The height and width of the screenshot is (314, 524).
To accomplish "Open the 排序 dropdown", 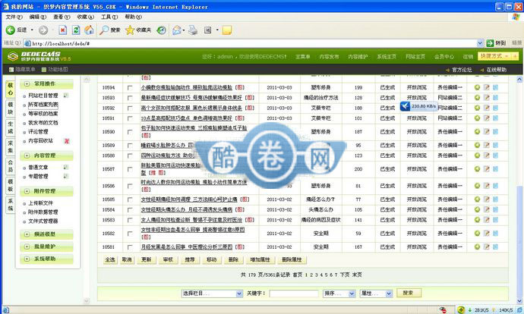I will [339, 294].
